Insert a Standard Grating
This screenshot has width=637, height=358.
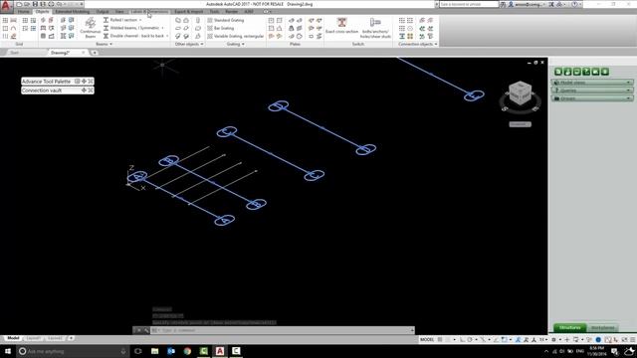tap(226, 20)
